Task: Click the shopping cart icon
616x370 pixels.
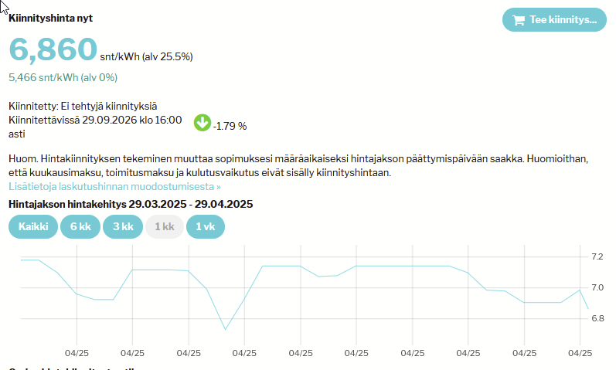Action: 518,20
